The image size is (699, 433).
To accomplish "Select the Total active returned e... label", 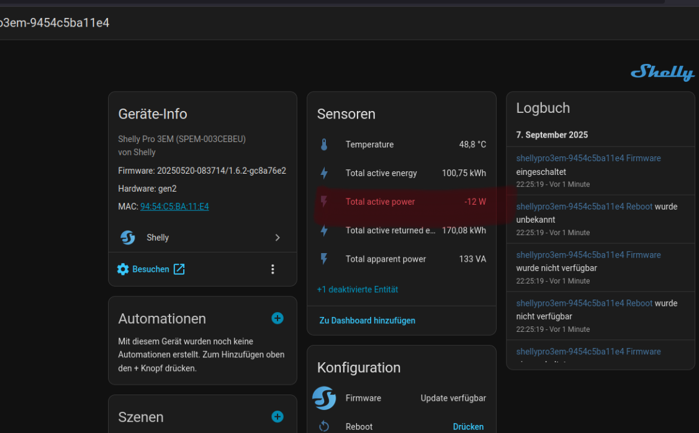I will tap(390, 230).
